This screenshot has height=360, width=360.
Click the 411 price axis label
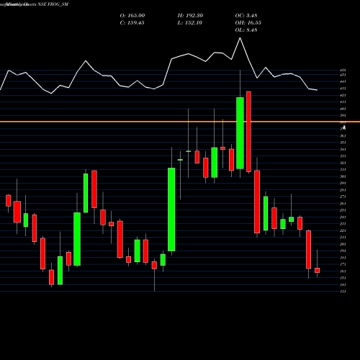coord(343,102)
